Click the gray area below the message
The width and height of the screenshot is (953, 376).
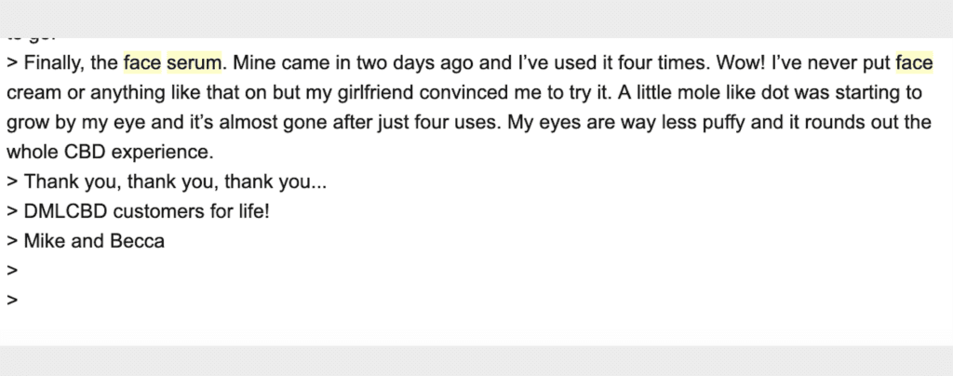tap(476, 361)
